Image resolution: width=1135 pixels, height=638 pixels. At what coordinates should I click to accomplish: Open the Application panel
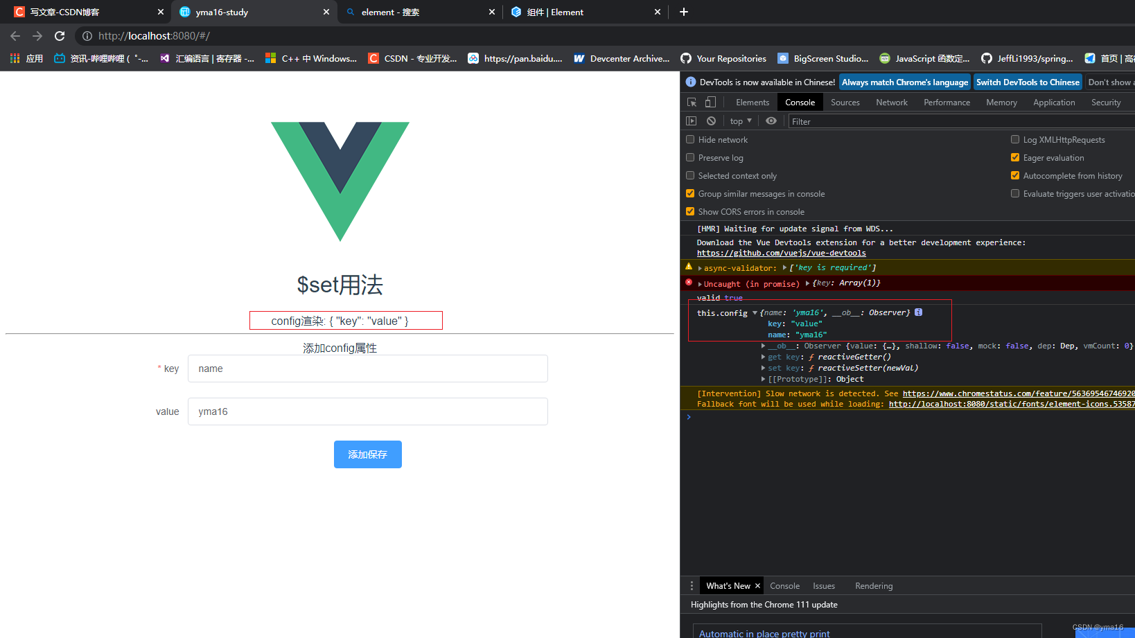tap(1054, 103)
